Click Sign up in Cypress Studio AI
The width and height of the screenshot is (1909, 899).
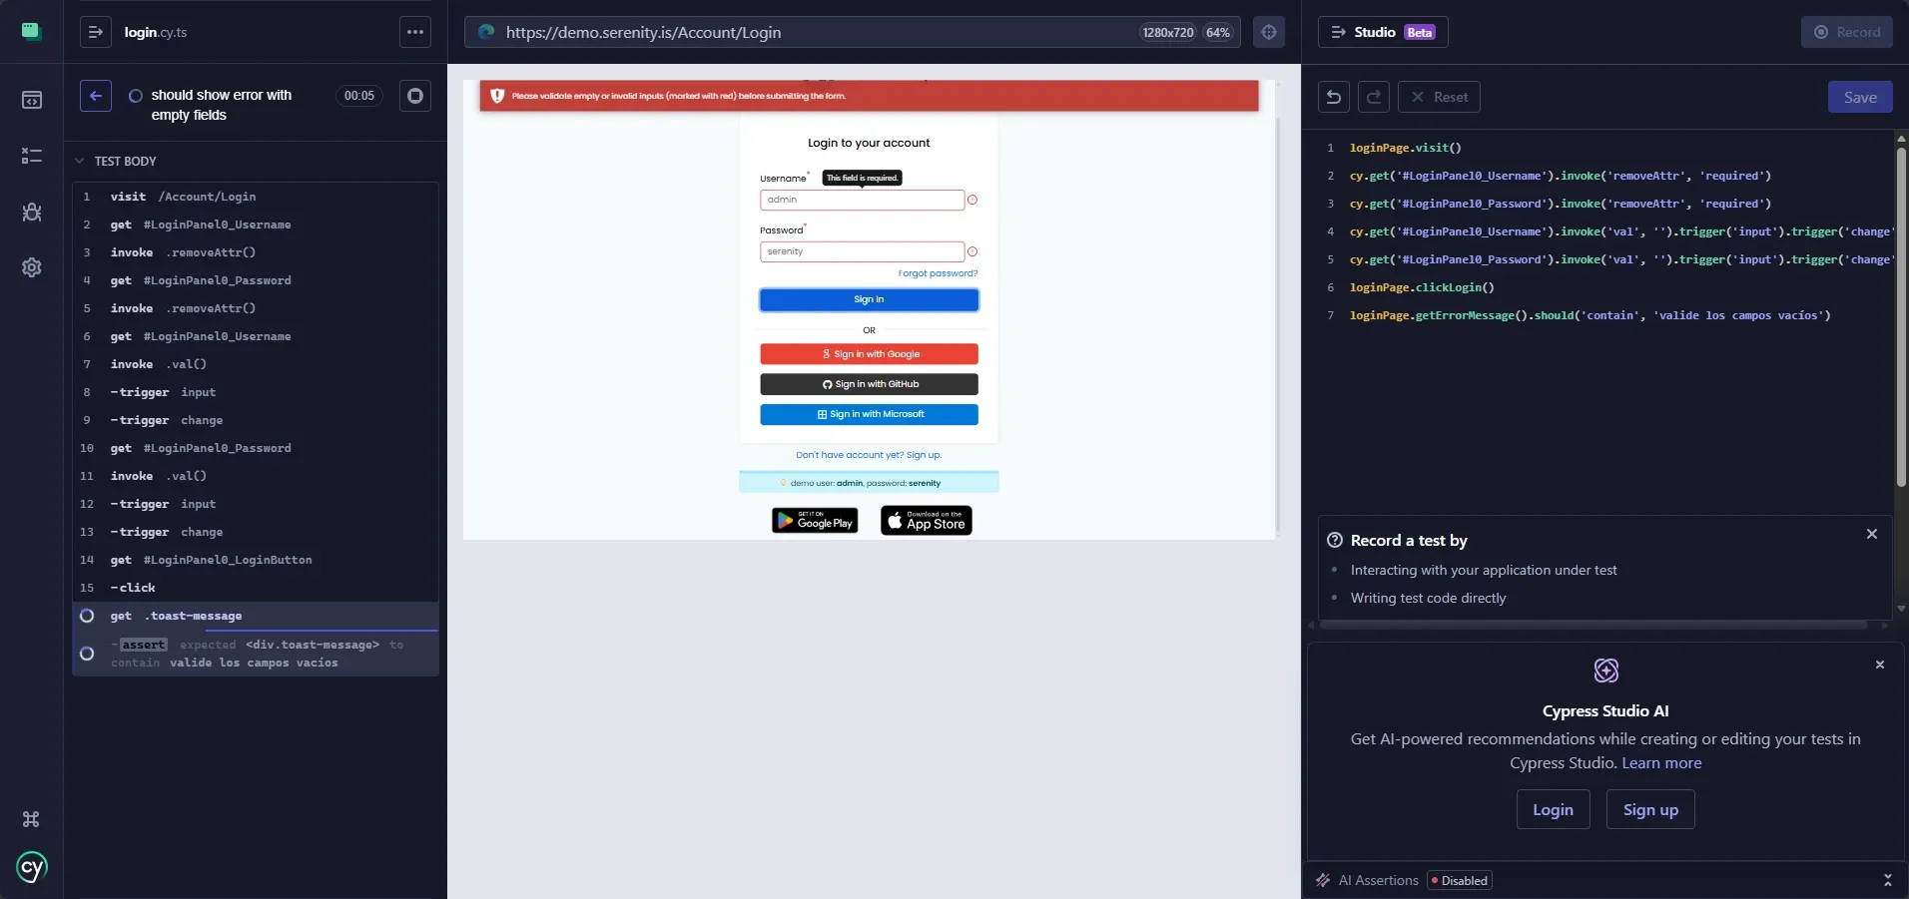pyautogui.click(x=1650, y=809)
